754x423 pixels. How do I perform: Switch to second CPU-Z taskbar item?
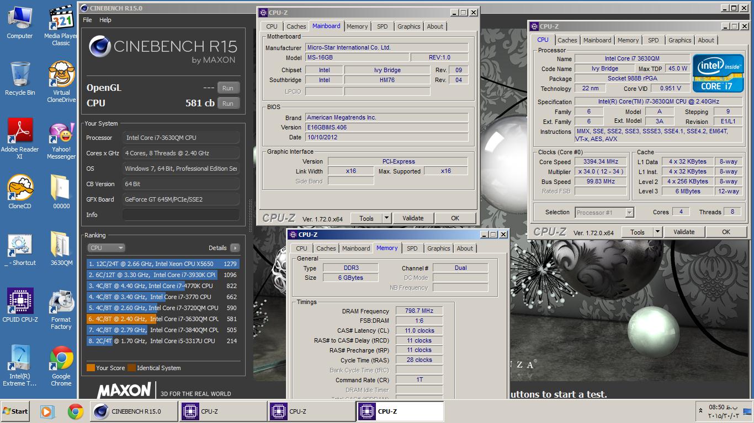click(x=311, y=411)
